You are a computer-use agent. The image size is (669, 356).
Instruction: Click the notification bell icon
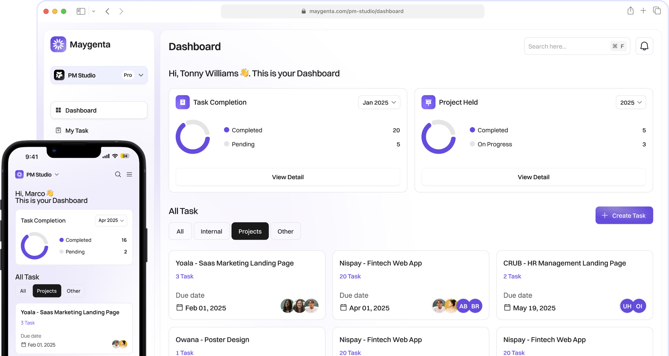[x=644, y=46]
